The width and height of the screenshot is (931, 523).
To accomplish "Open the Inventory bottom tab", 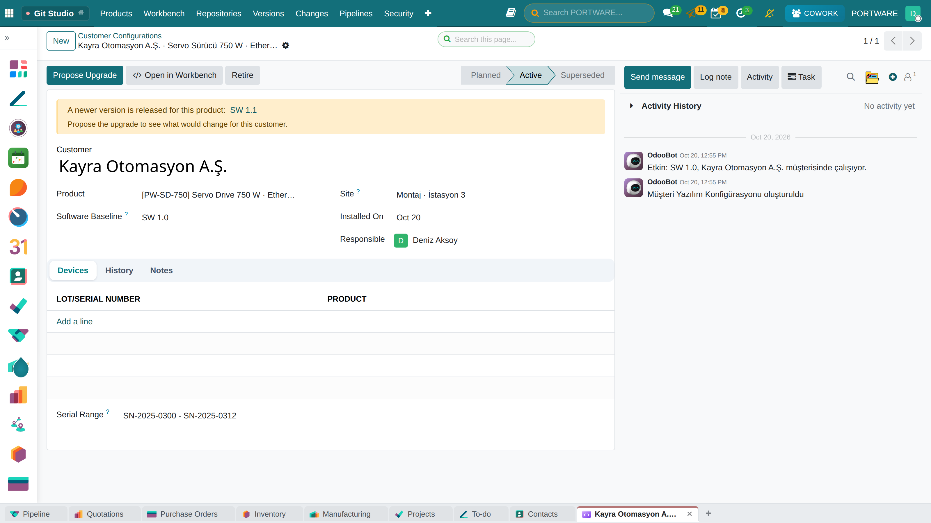I will point(270,514).
